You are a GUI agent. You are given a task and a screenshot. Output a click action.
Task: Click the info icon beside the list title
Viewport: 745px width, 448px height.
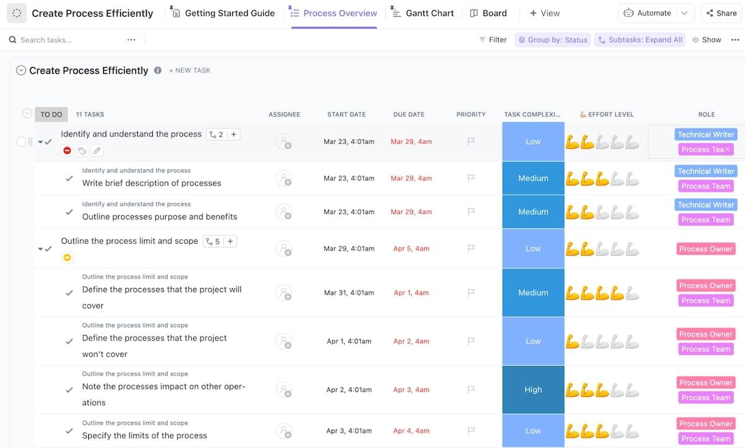coord(158,71)
